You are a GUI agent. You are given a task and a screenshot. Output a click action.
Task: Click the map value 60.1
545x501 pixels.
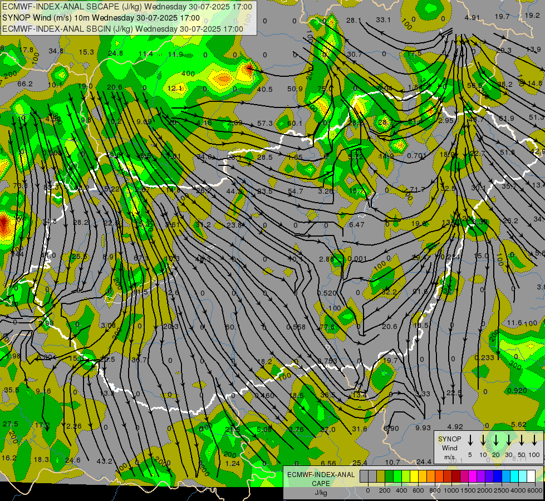[x=294, y=123]
